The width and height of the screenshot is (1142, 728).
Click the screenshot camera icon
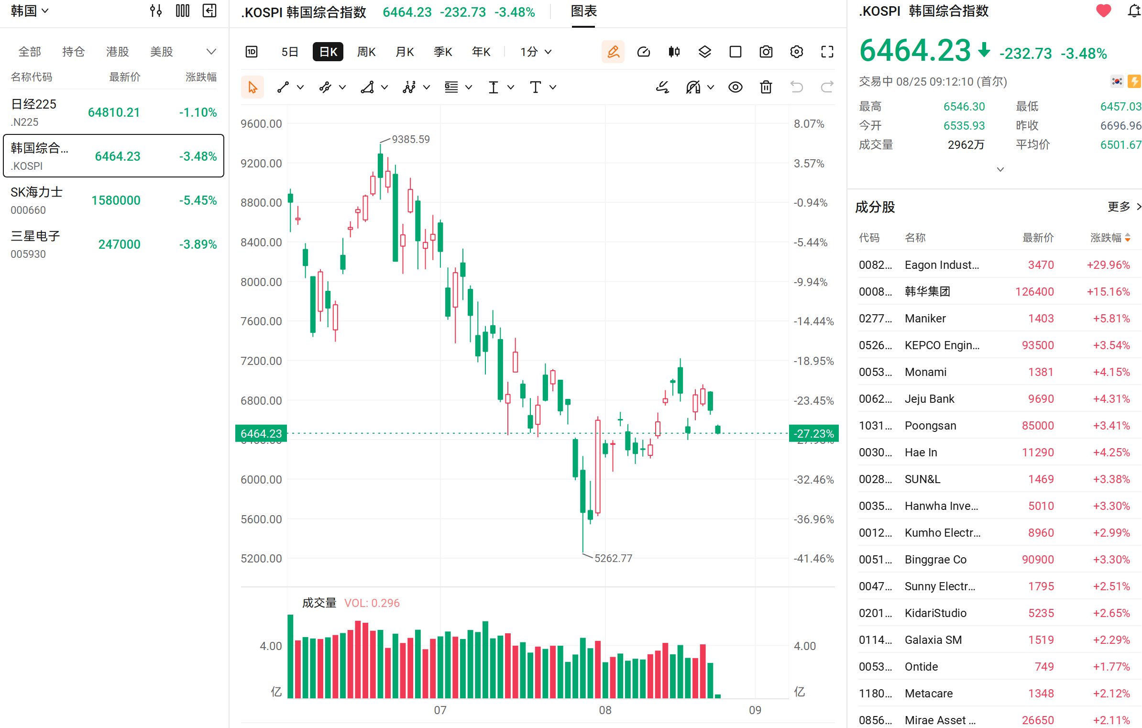[x=766, y=52]
